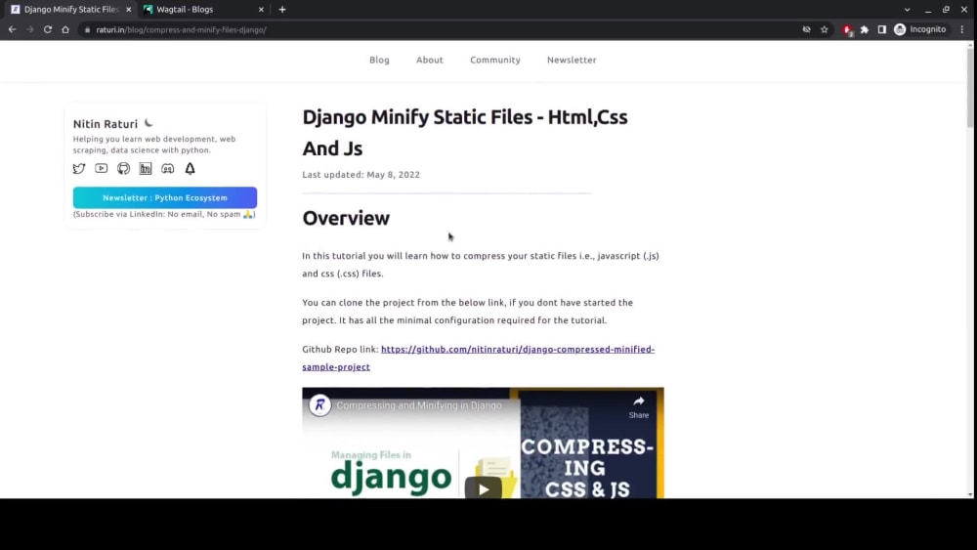Viewport: 977px width, 550px height.
Task: Open the Incognito profile indicator
Action: 920,29
